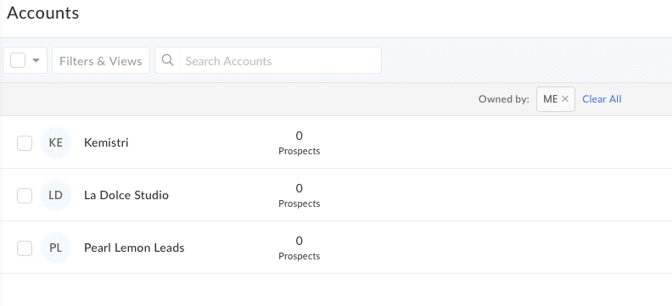
Task: Open the Filters & Views menu
Action: (101, 60)
